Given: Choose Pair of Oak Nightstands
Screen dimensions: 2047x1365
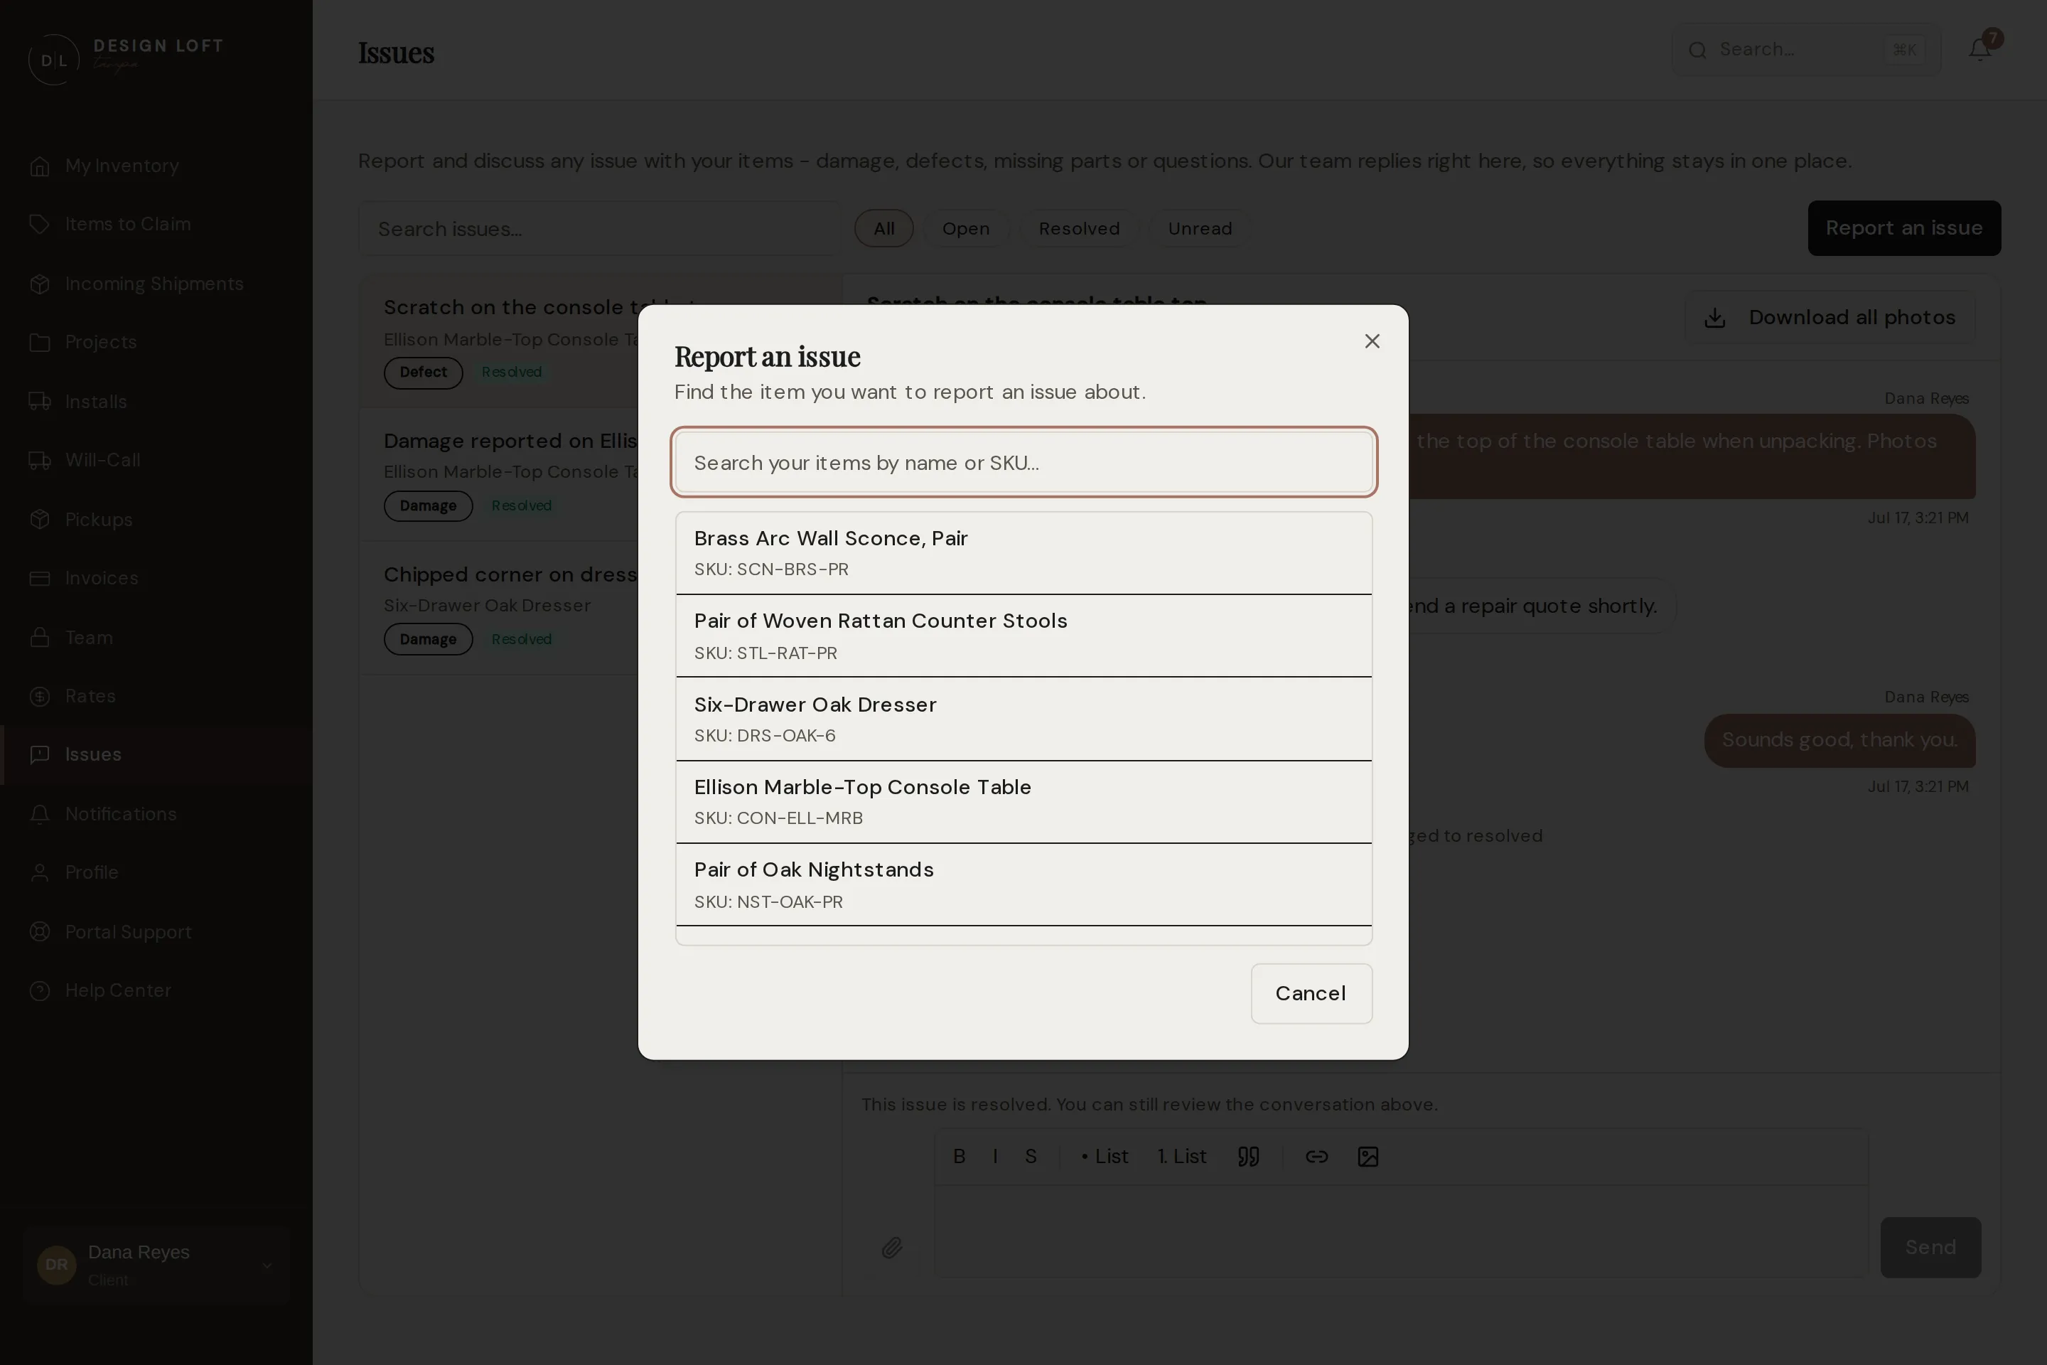Looking at the screenshot, I should (x=1023, y=884).
